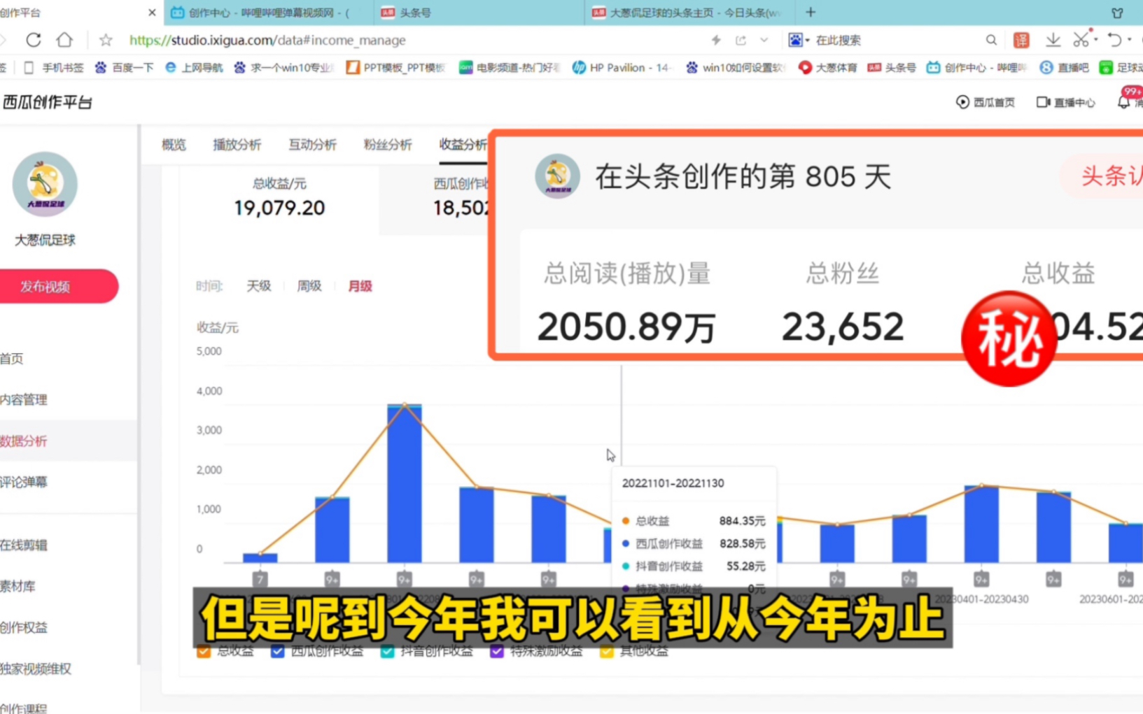Open 素材库 in the sidebar
This screenshot has height=714, width=1143.
[17, 586]
